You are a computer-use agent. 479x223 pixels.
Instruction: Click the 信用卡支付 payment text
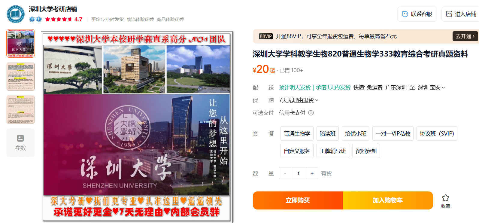(x=292, y=113)
